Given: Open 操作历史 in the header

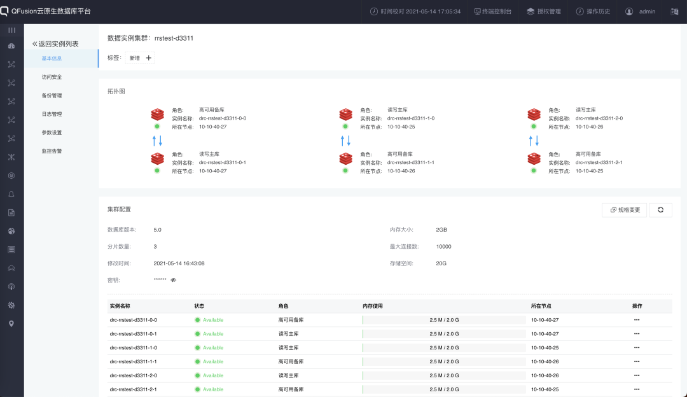Looking at the screenshot, I should pyautogui.click(x=593, y=11).
